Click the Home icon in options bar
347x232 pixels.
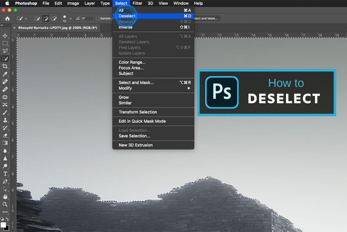coord(7,18)
